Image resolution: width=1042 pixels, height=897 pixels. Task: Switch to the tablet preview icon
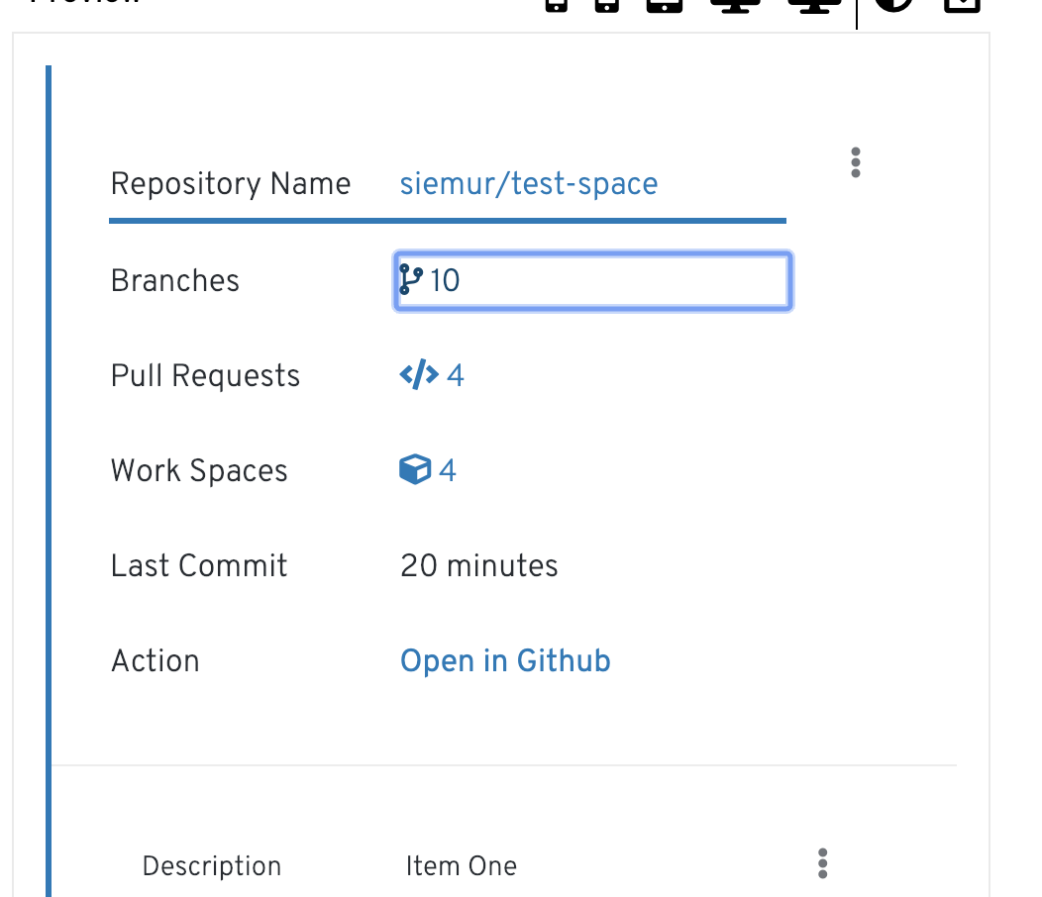tap(665, 10)
